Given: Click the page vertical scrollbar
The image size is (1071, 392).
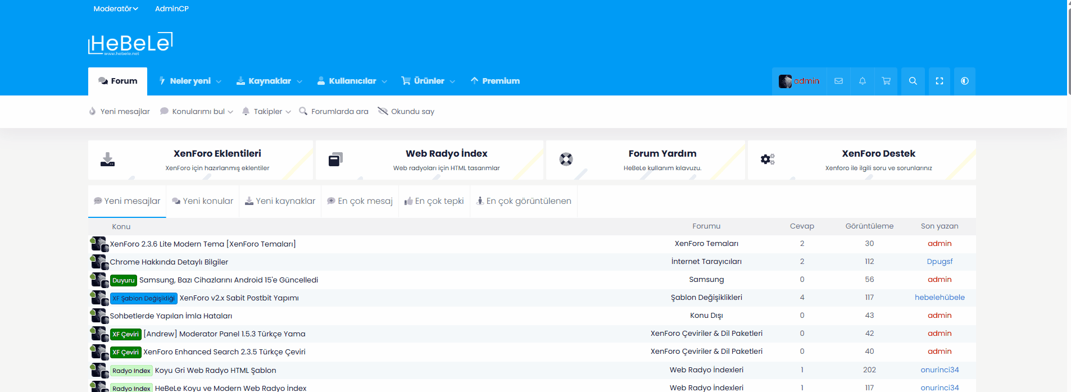Looking at the screenshot, I should click(1069, 196).
